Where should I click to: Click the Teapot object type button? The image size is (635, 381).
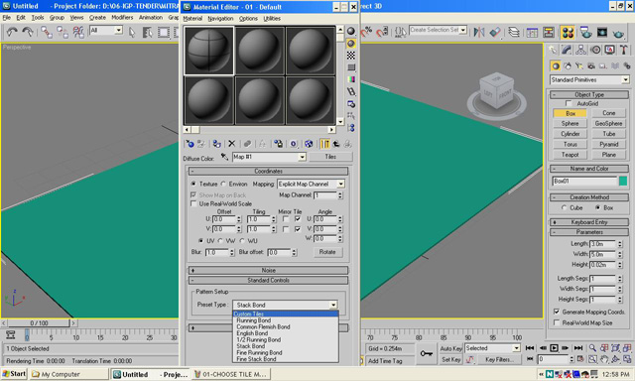570,155
